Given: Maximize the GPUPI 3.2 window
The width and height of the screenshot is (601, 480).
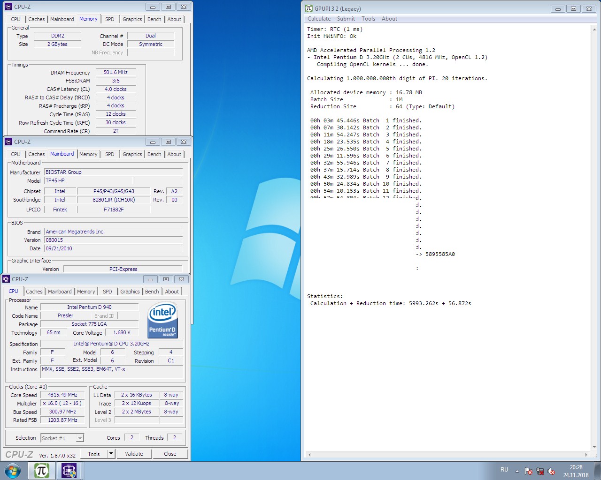Looking at the screenshot, I should (x=573, y=8).
